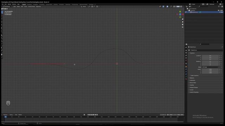Click the current frame marker on timeline

click(x=6, y=117)
